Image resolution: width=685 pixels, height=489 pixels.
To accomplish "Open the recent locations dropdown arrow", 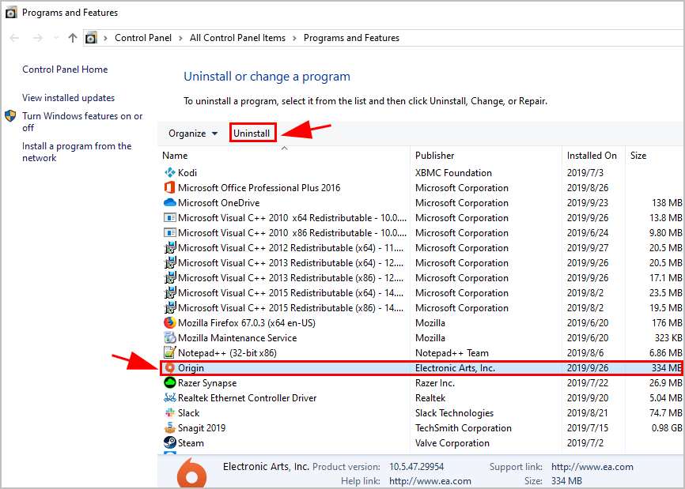I will pos(56,38).
